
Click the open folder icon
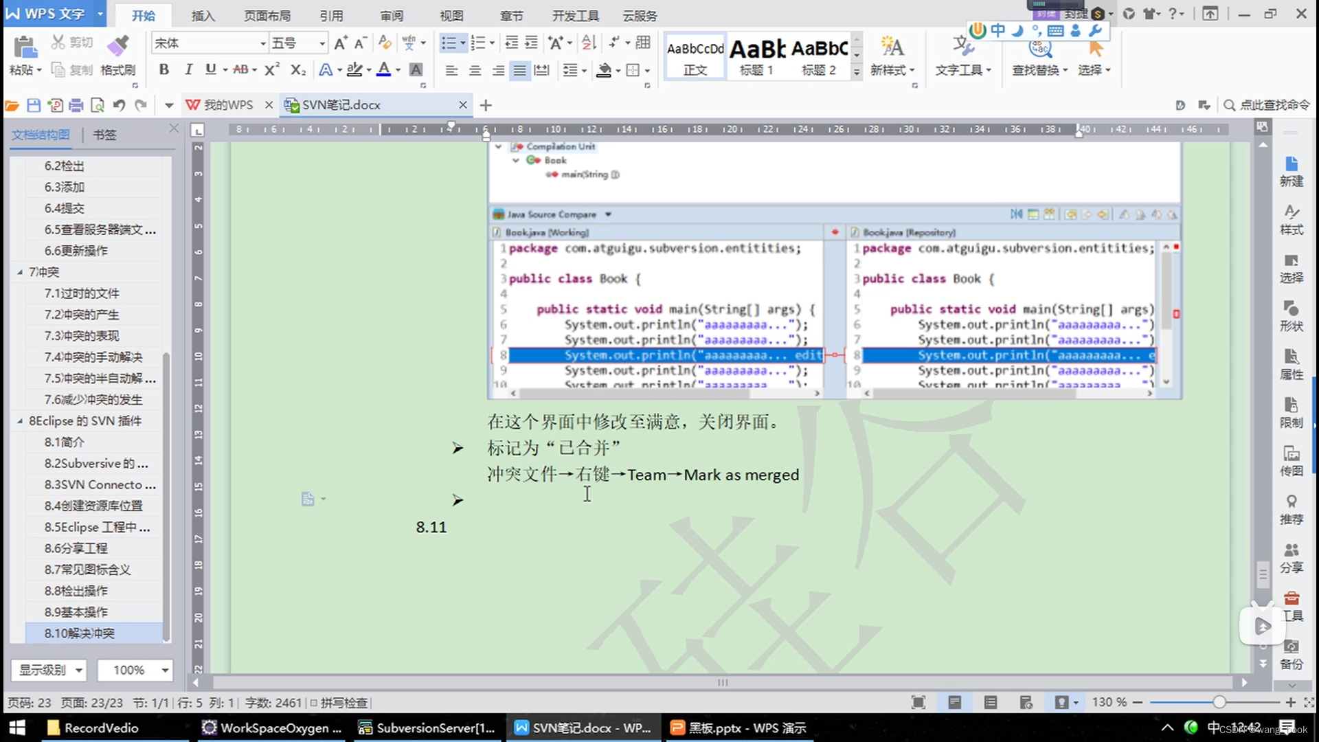[x=12, y=105]
